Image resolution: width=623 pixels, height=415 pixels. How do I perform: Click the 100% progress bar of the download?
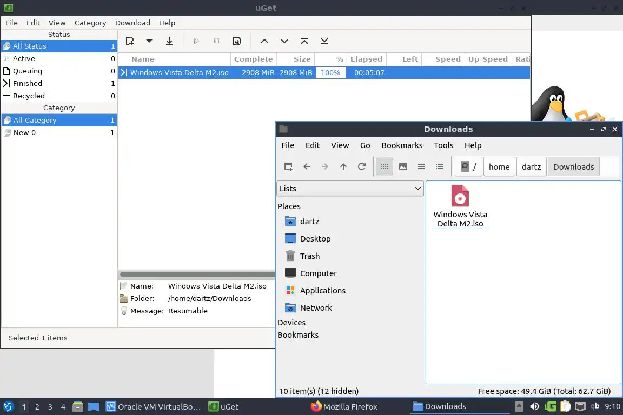click(x=330, y=72)
